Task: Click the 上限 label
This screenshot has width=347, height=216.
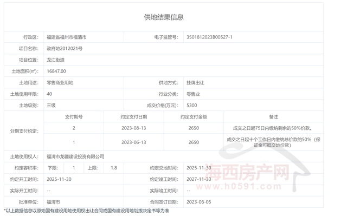Action: tap(93, 168)
